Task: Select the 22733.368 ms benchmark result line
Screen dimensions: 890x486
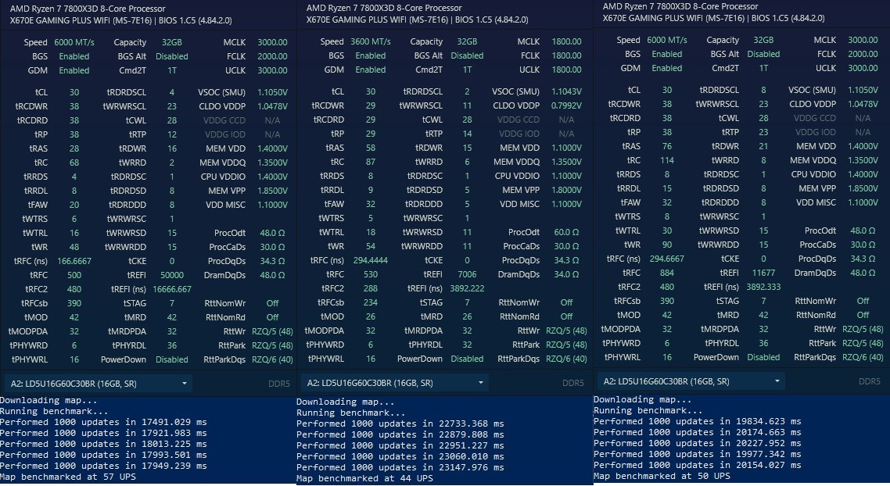Action: pyautogui.click(x=400, y=423)
